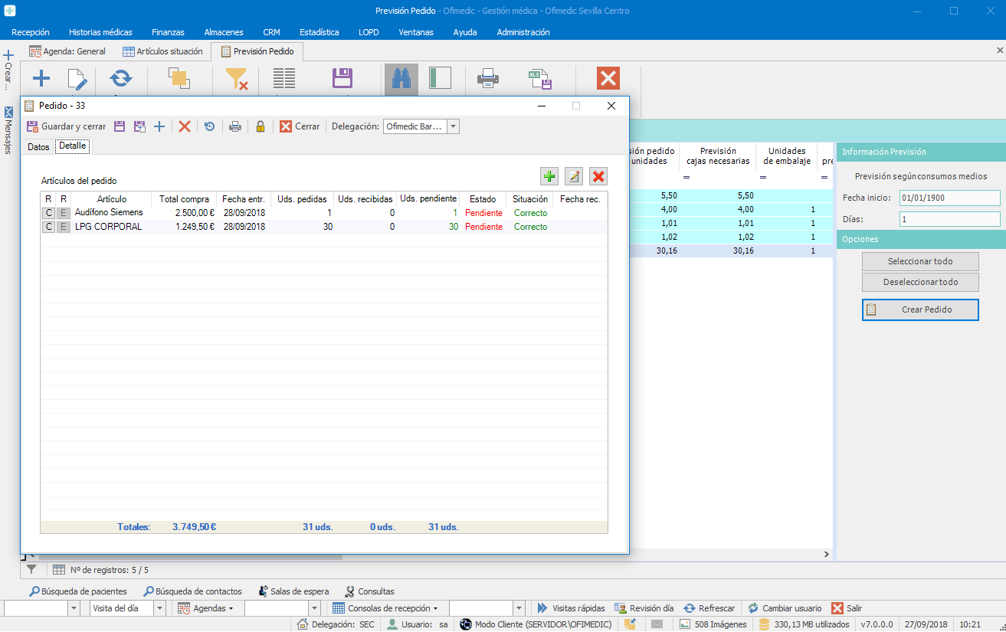Click the Fecha inicio date field
1006x632 pixels.
point(949,198)
